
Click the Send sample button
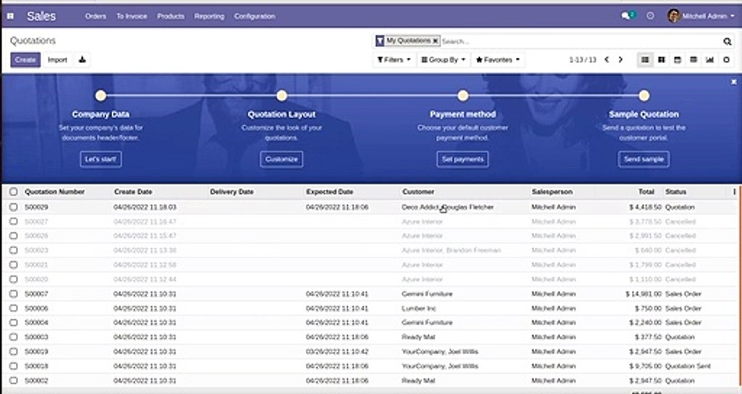coord(644,159)
